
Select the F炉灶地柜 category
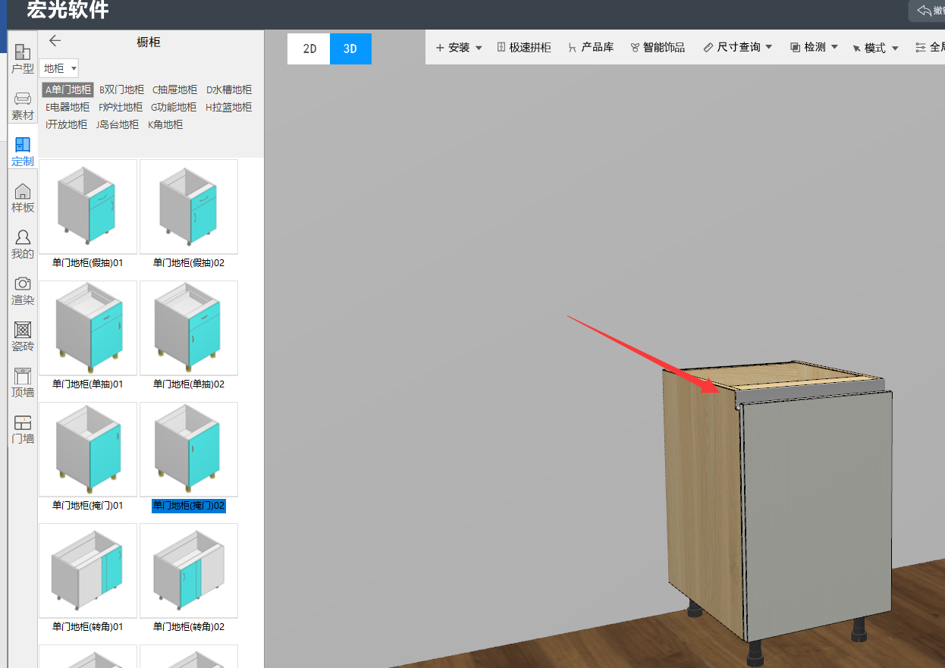tap(121, 107)
